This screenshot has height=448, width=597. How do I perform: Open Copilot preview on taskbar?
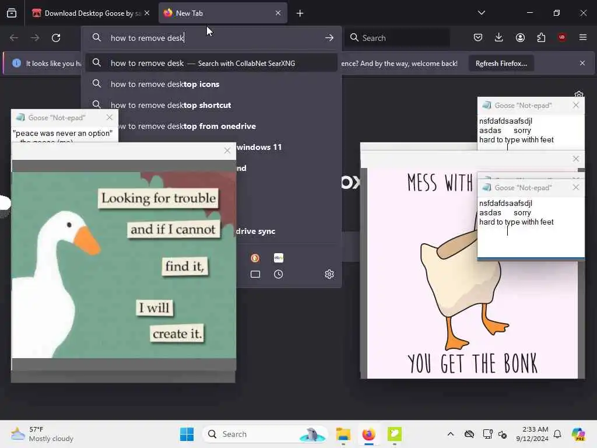(578, 434)
